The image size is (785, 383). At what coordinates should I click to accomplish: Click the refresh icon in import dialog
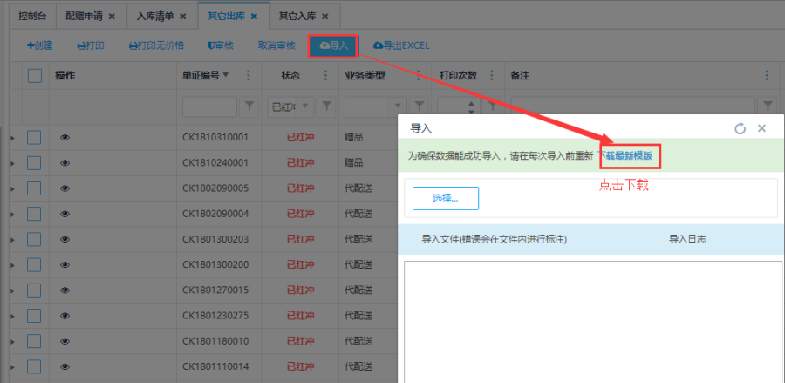pyautogui.click(x=740, y=128)
